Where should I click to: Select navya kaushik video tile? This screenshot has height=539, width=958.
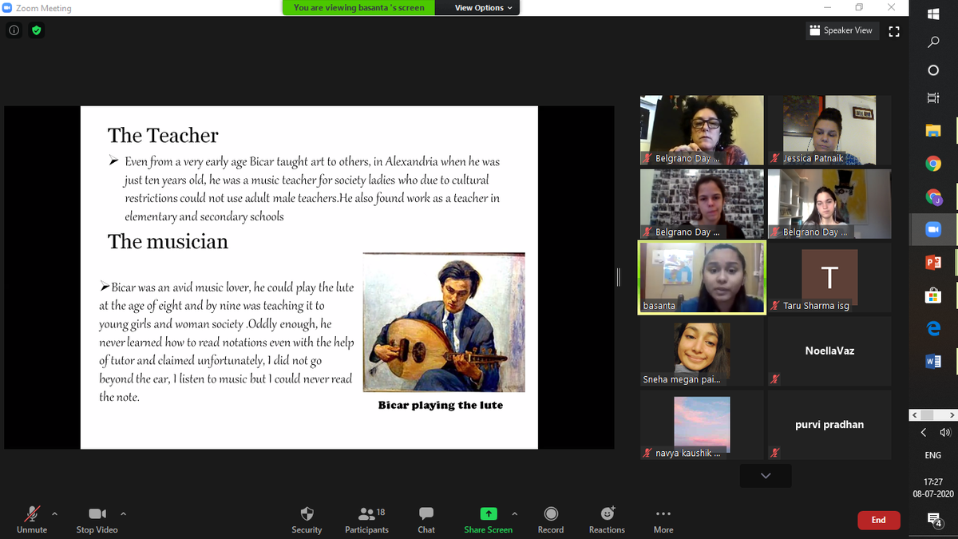tap(702, 425)
